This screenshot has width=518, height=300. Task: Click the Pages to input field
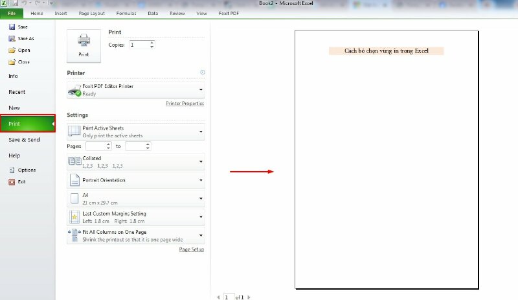click(135, 146)
